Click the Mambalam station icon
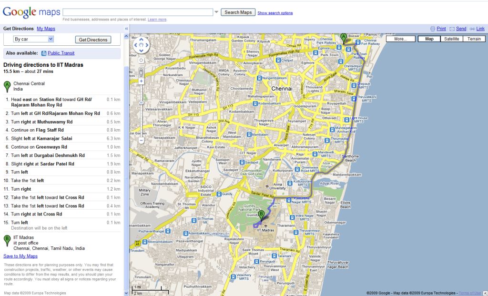Viewport: 488px width, 296px height. (249, 134)
